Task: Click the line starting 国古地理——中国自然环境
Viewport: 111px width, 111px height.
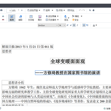Action: click(56, 101)
